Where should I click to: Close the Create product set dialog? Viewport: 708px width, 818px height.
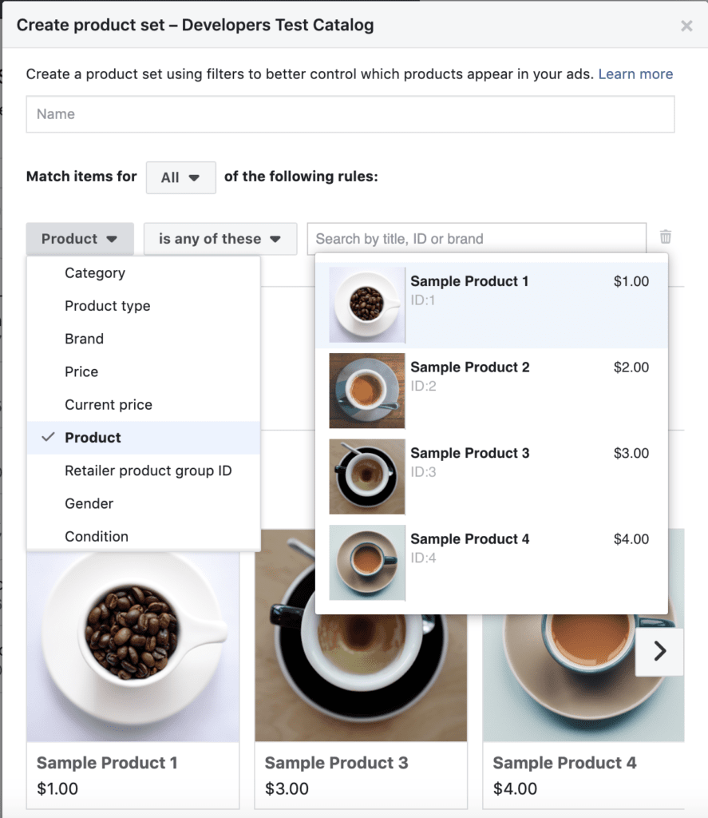[x=686, y=26]
